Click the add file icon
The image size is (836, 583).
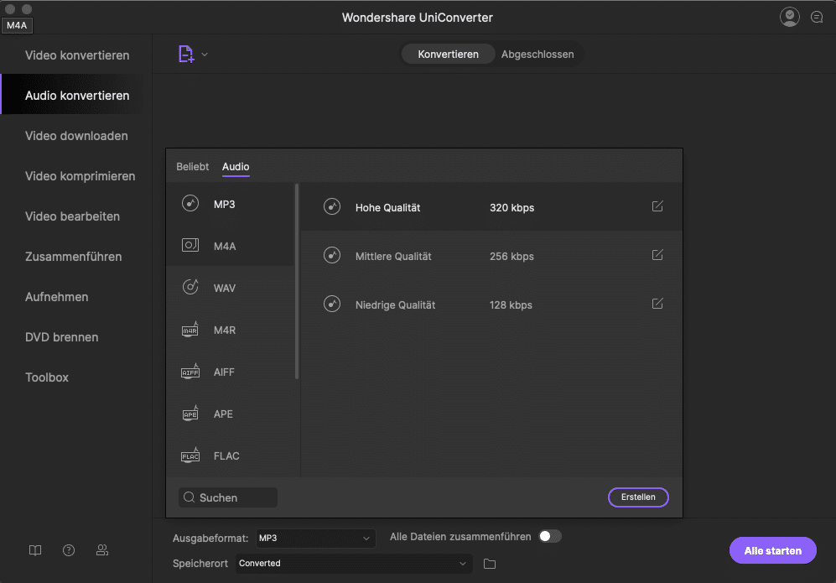185,55
